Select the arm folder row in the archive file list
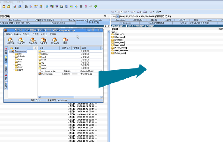The width and height of the screenshot is (223, 142). 70,51
